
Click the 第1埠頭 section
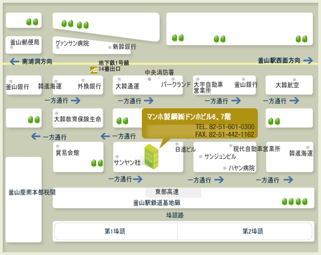pos(115,231)
